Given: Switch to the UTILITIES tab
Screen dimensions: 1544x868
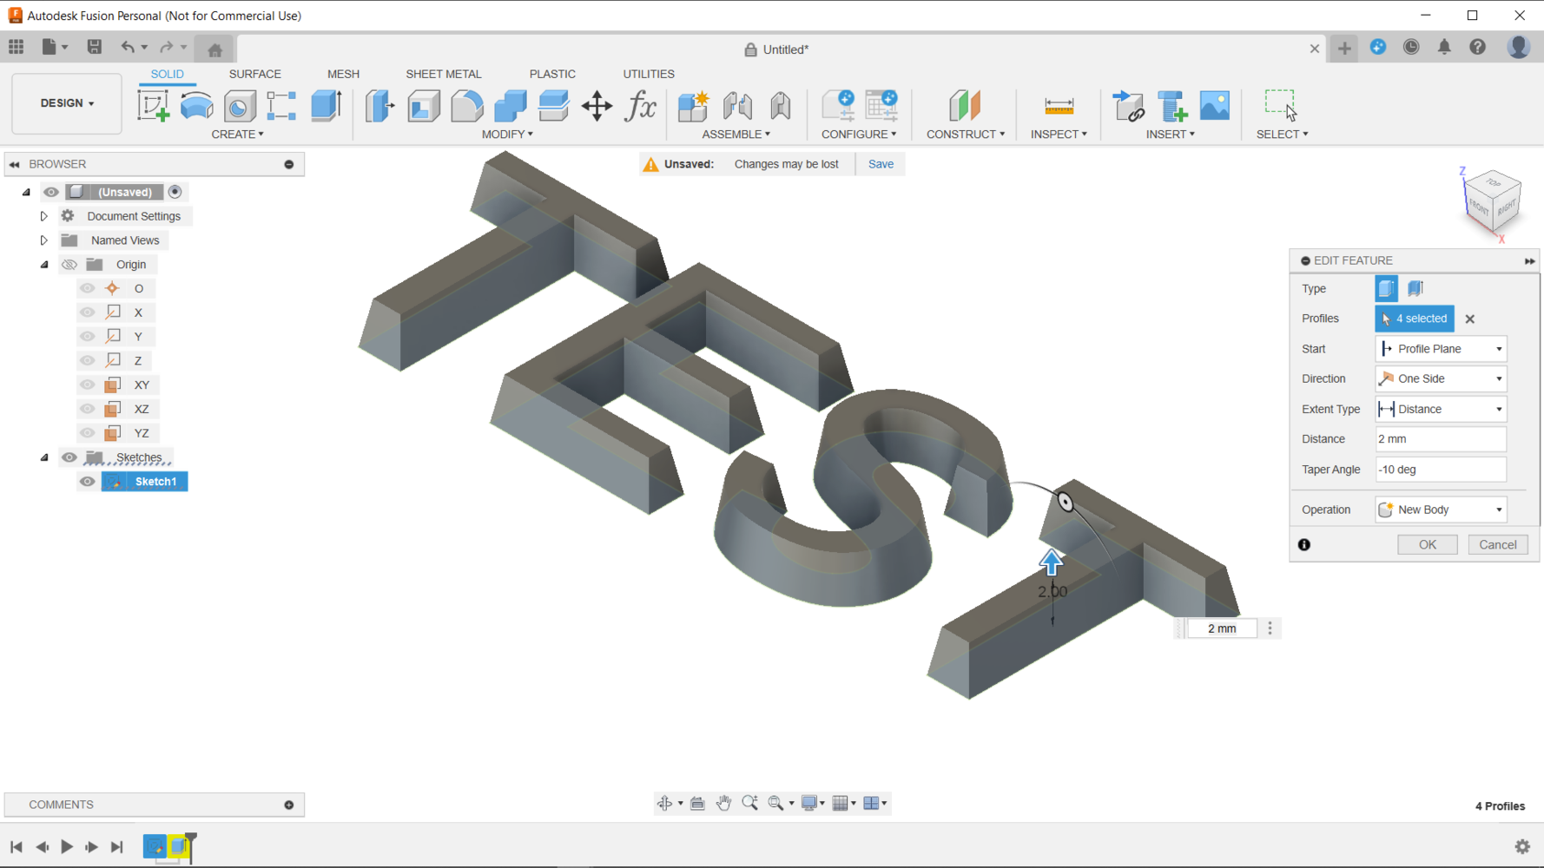Looking at the screenshot, I should pos(649,74).
